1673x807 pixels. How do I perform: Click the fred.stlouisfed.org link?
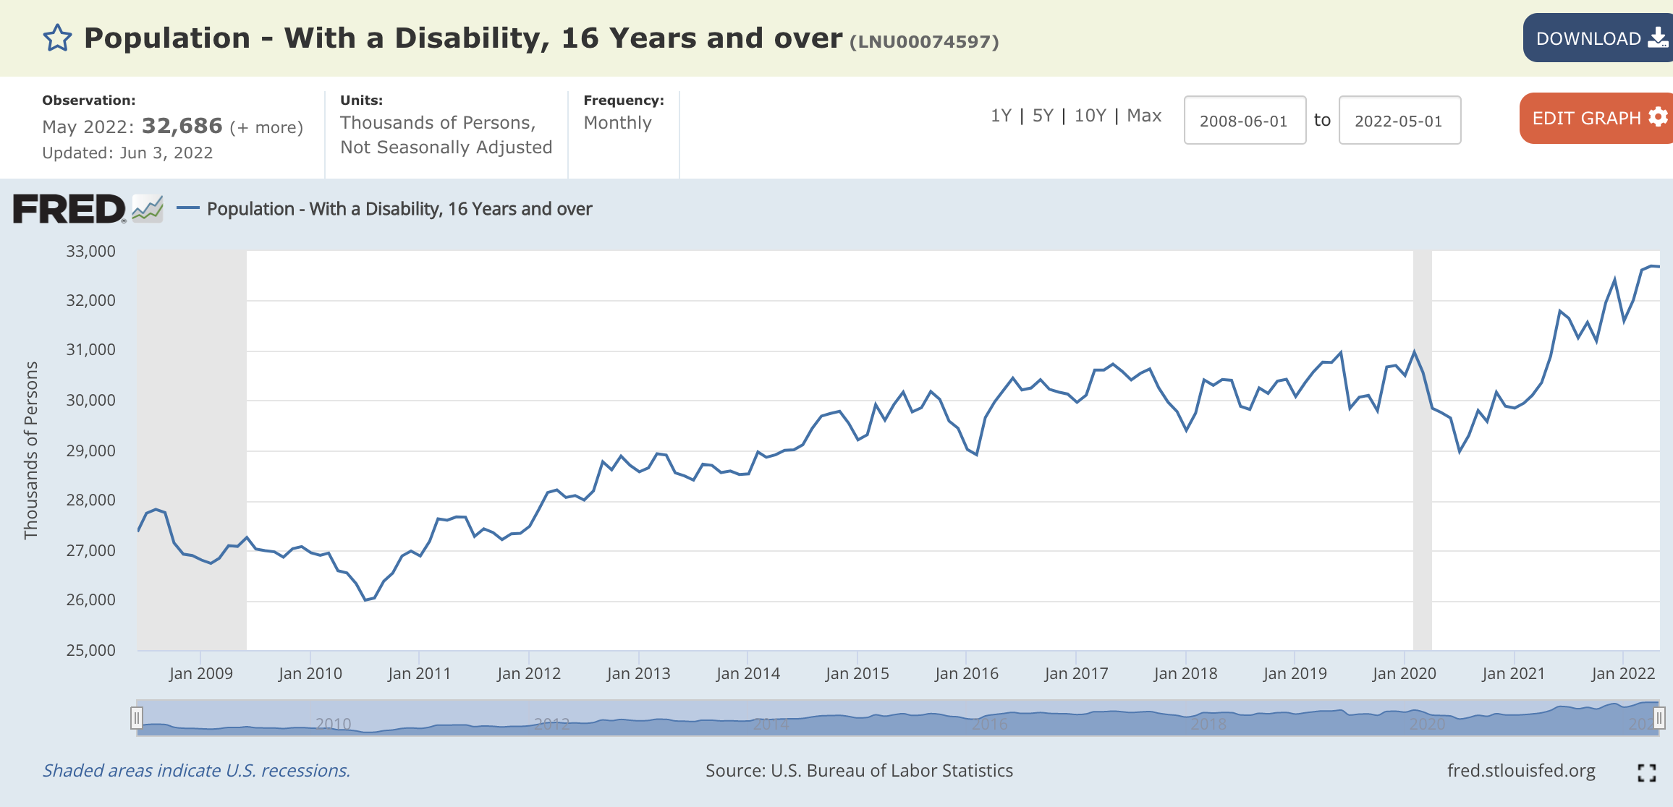tap(1520, 770)
